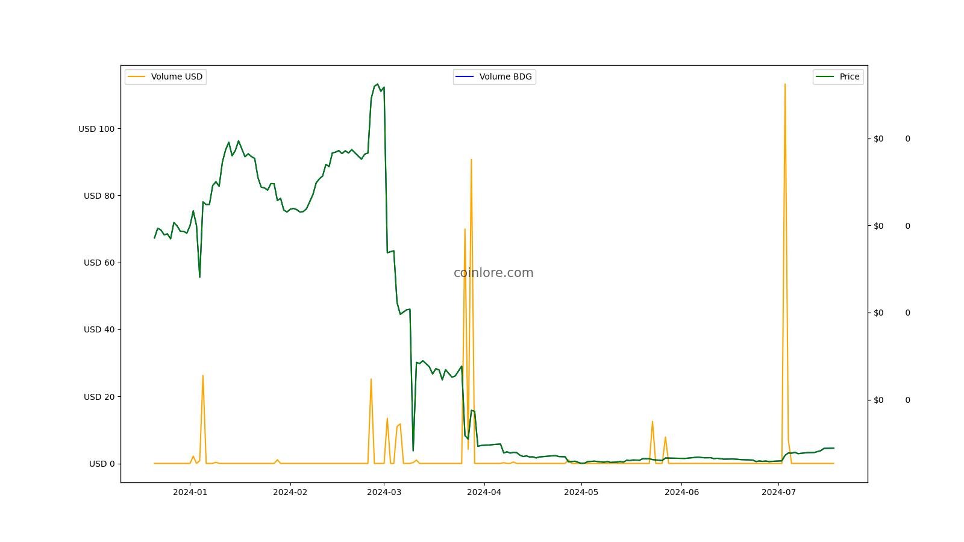Click the USD 20 axis label
The image size is (964, 542).
tap(99, 397)
